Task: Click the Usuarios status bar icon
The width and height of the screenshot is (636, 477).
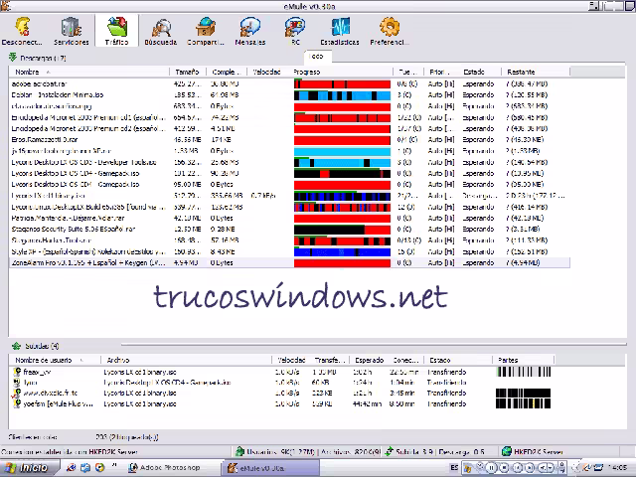Action: [x=239, y=451]
